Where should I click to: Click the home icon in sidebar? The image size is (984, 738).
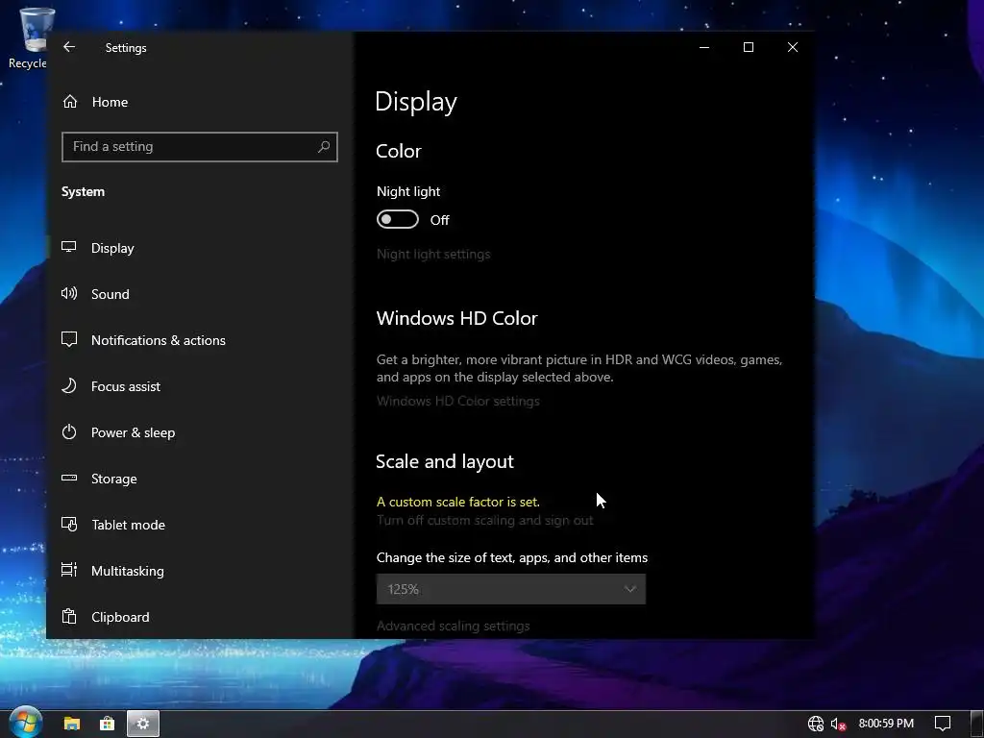click(x=69, y=101)
